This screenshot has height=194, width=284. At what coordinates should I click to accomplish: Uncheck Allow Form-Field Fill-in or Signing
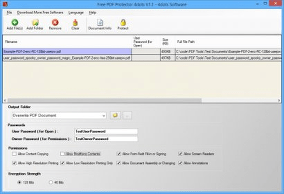coord(118,154)
